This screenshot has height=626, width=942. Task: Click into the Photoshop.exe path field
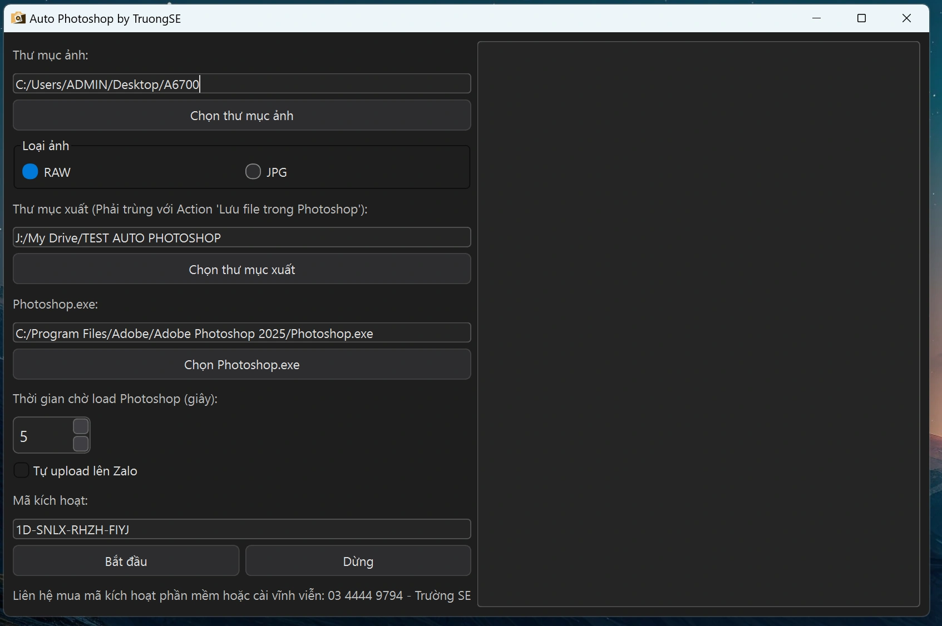pos(241,334)
